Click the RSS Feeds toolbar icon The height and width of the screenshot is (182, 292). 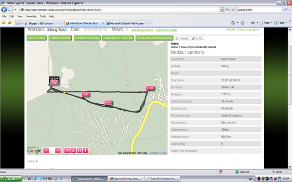coord(243,23)
